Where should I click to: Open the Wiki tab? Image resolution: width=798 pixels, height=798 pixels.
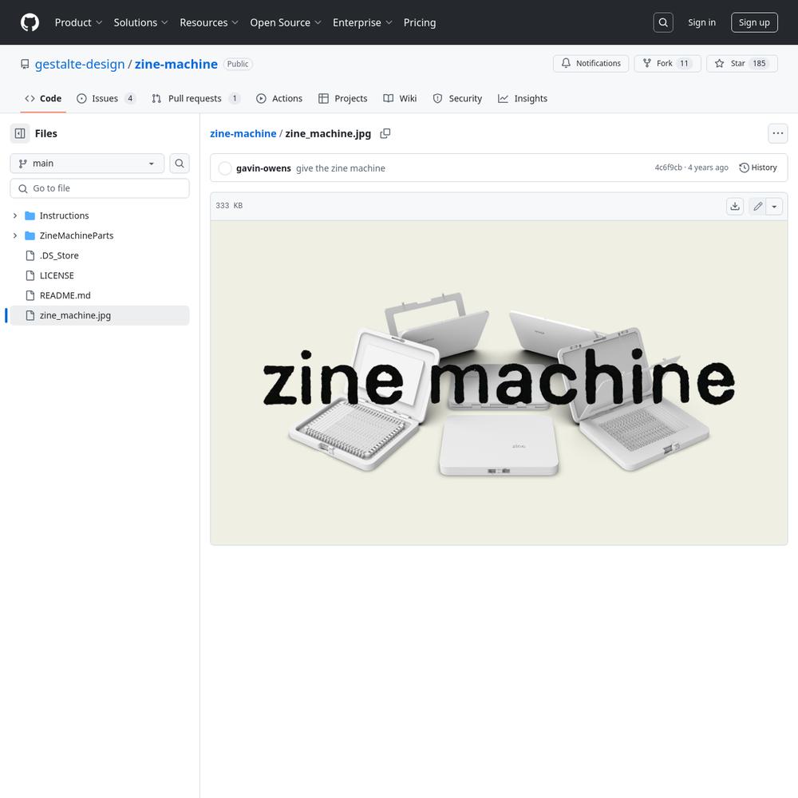coord(400,98)
